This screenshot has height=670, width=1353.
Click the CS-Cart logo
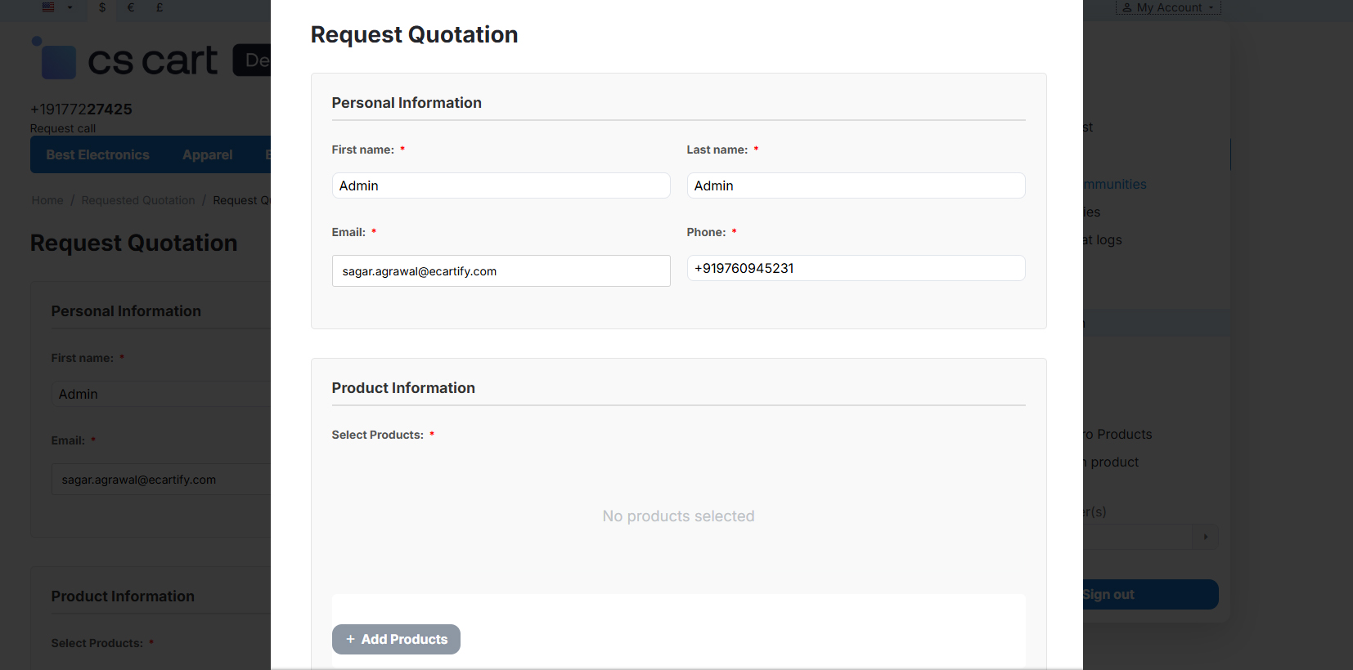click(x=124, y=60)
